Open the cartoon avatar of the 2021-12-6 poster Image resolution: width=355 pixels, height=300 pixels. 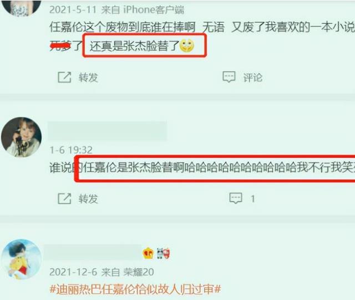[21, 260]
